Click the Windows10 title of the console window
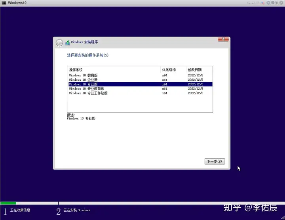 (x=17, y=3)
